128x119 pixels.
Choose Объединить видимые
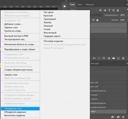pos(15,112)
